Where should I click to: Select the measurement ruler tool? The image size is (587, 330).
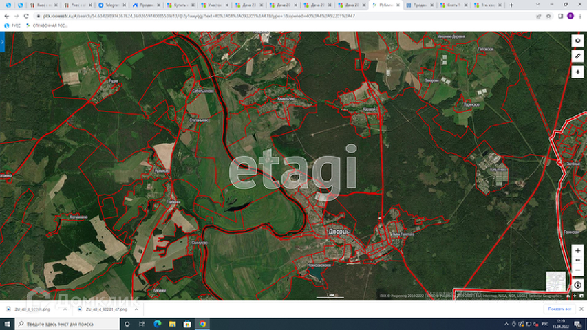coord(577,56)
